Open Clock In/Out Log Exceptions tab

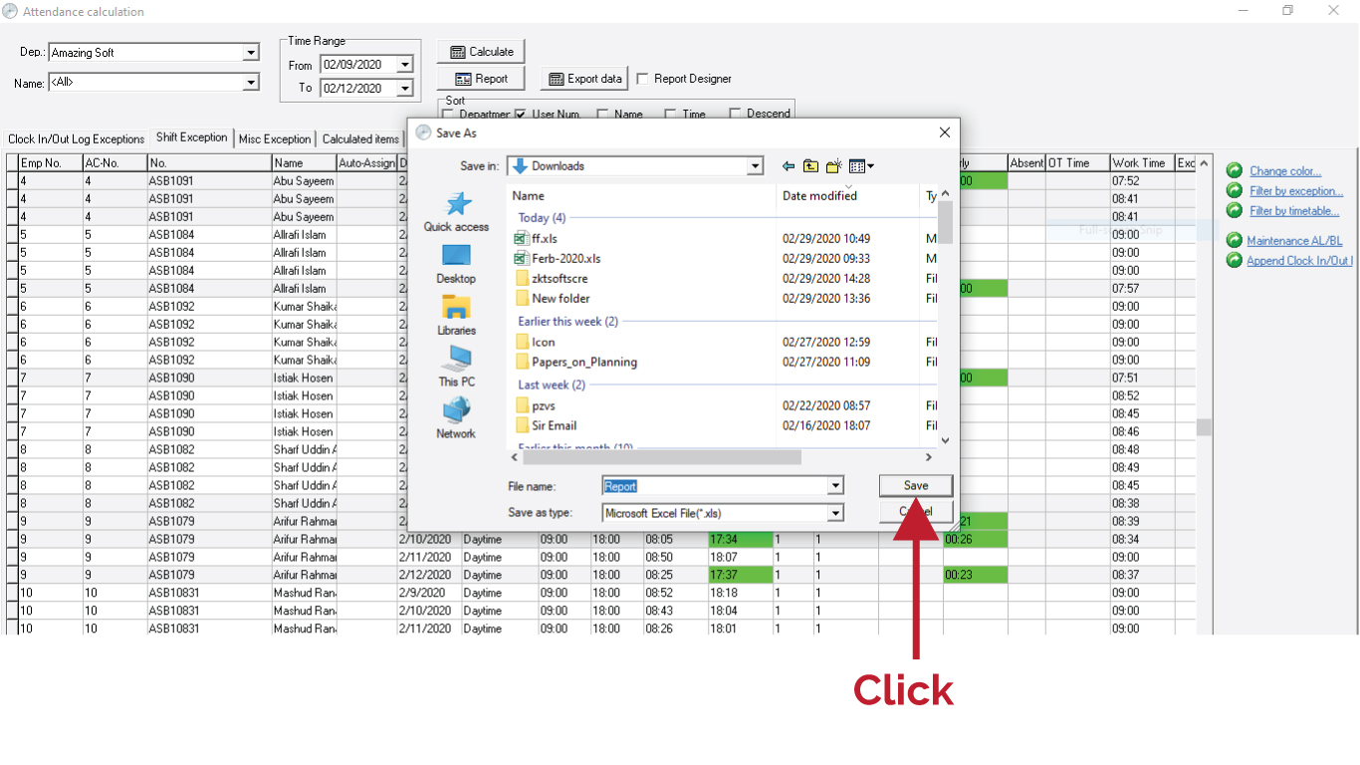point(77,139)
